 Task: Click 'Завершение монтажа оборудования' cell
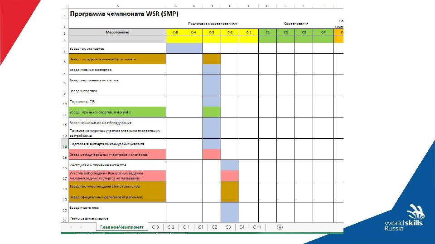pos(117,122)
